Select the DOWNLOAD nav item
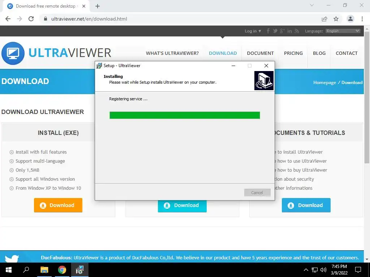The image size is (370, 277). coord(223,53)
